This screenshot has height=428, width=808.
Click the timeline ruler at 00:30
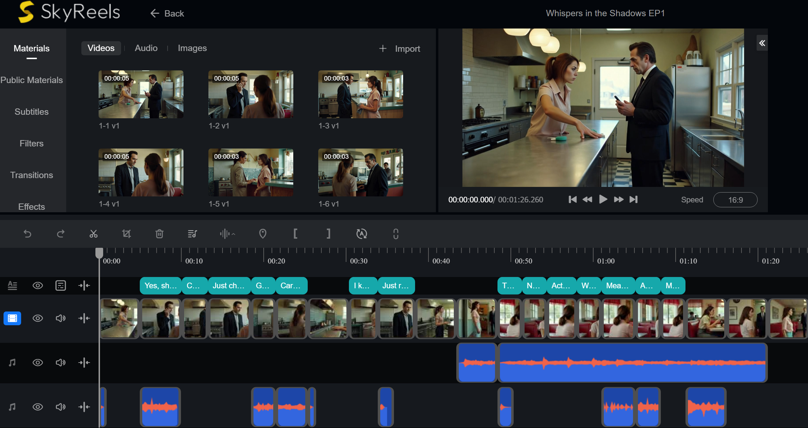click(x=358, y=261)
